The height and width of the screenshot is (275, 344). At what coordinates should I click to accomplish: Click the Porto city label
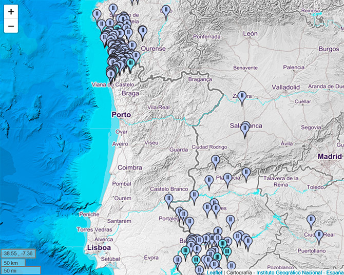pyautogui.click(x=121, y=115)
